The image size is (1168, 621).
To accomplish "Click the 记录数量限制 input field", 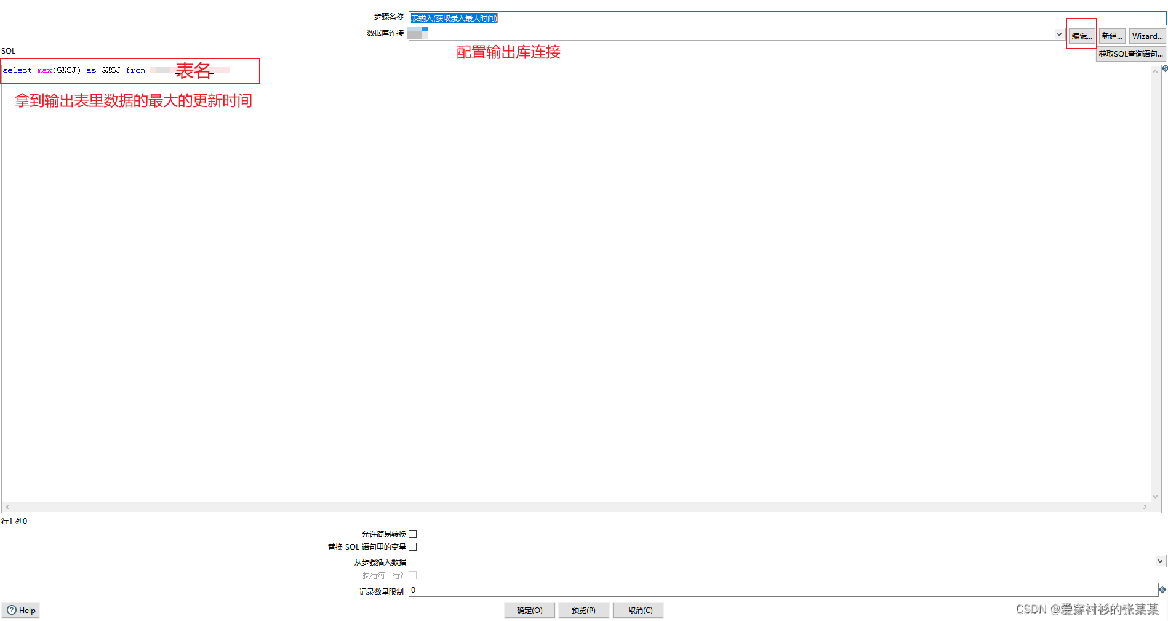I will [783, 590].
